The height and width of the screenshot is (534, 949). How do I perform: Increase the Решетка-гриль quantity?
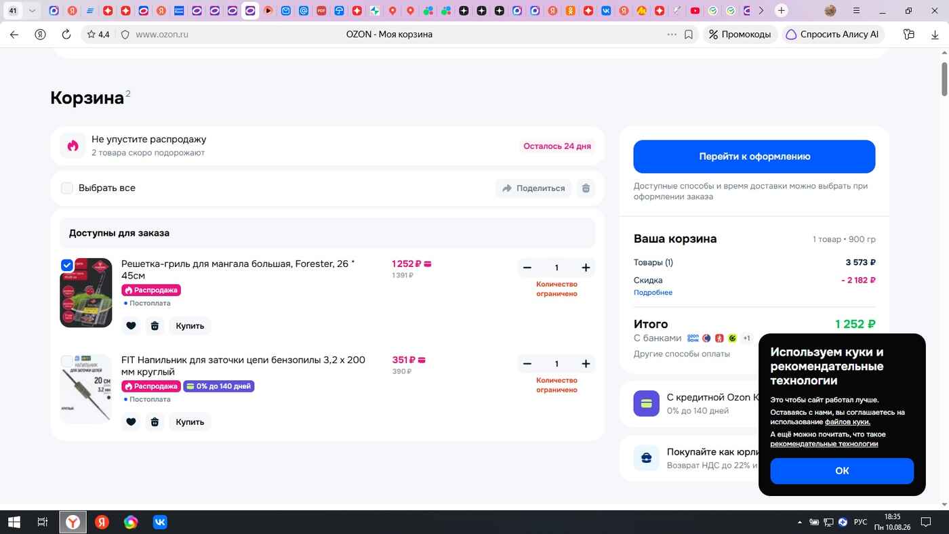point(586,268)
